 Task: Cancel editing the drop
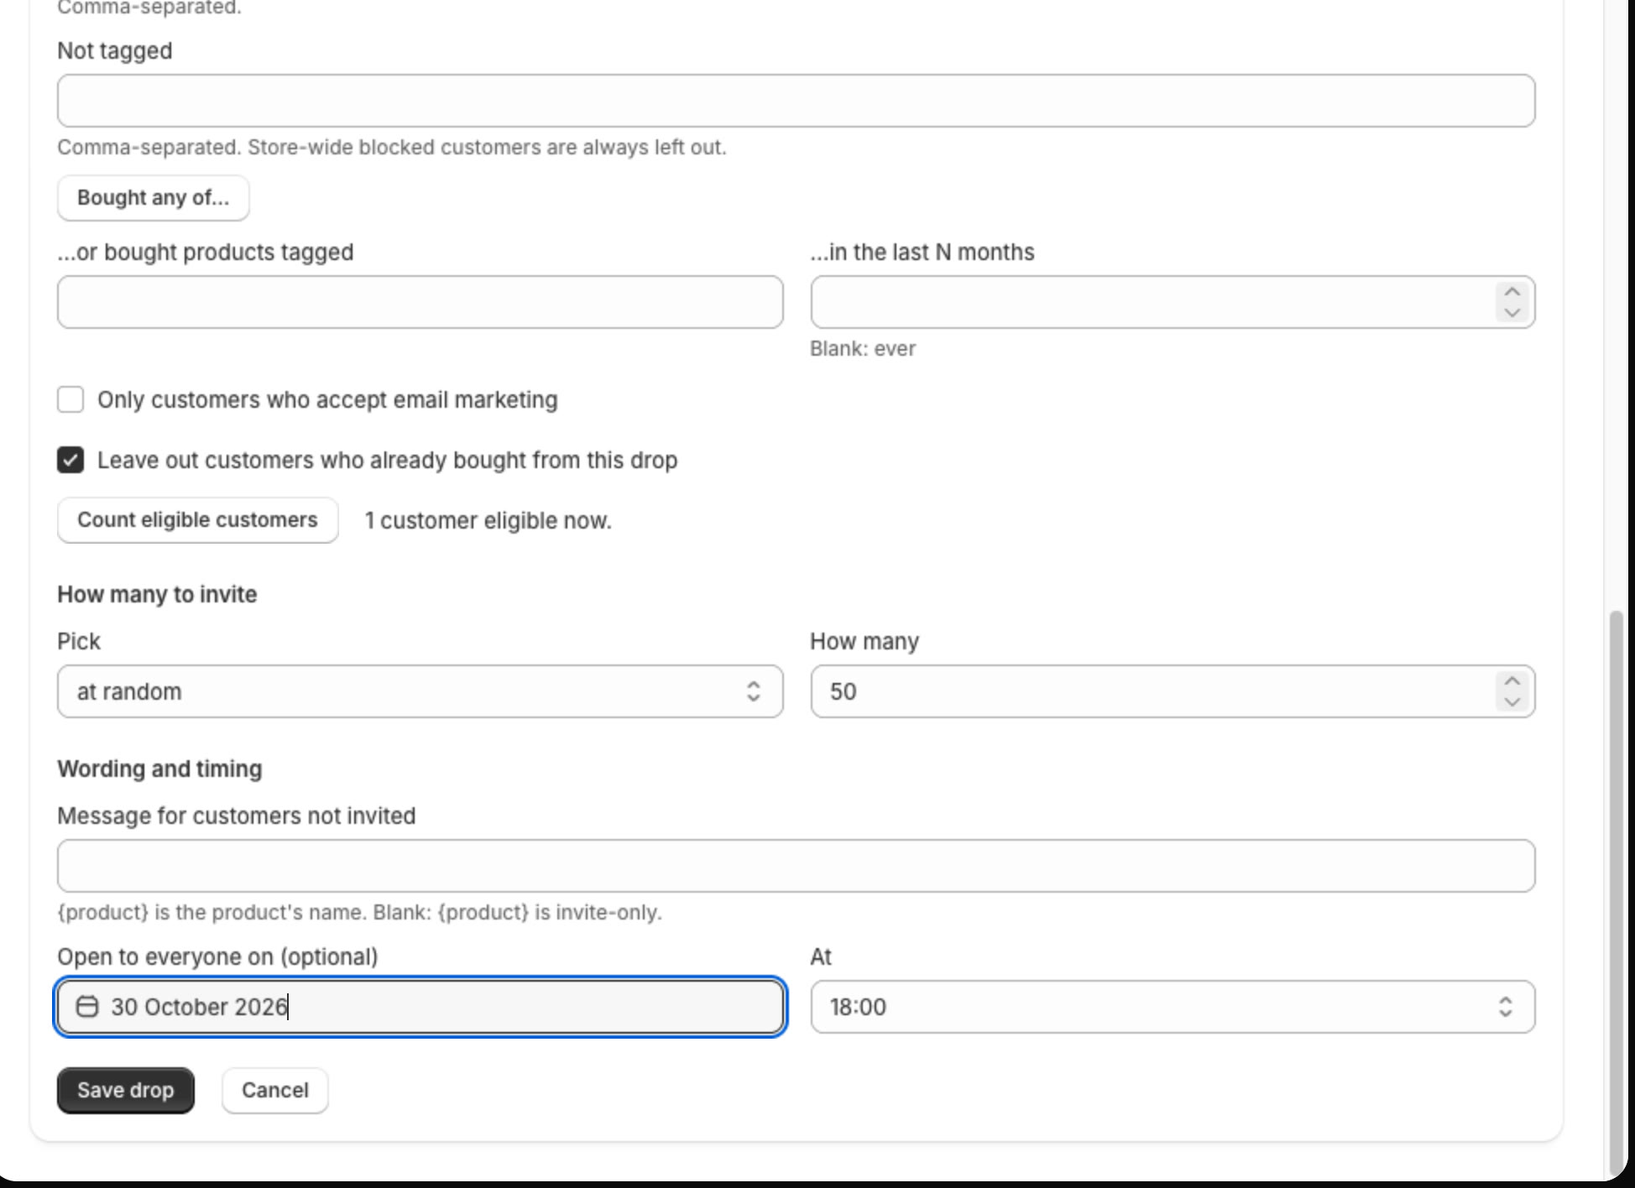click(274, 1091)
